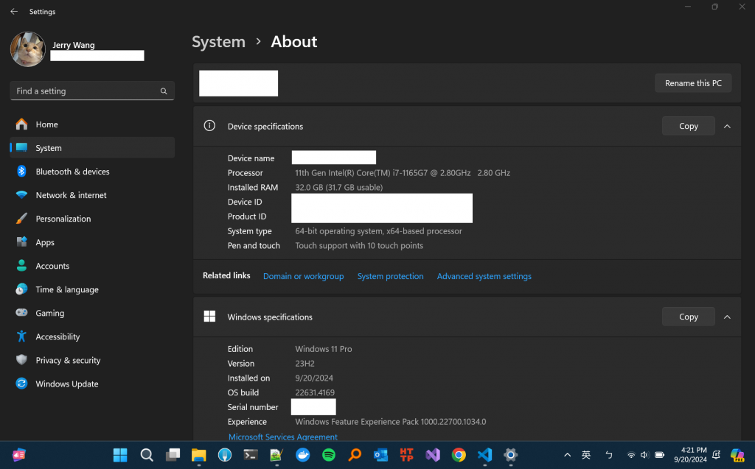Open Google Chrome in the taskbar
The image size is (755, 469).
click(x=459, y=454)
